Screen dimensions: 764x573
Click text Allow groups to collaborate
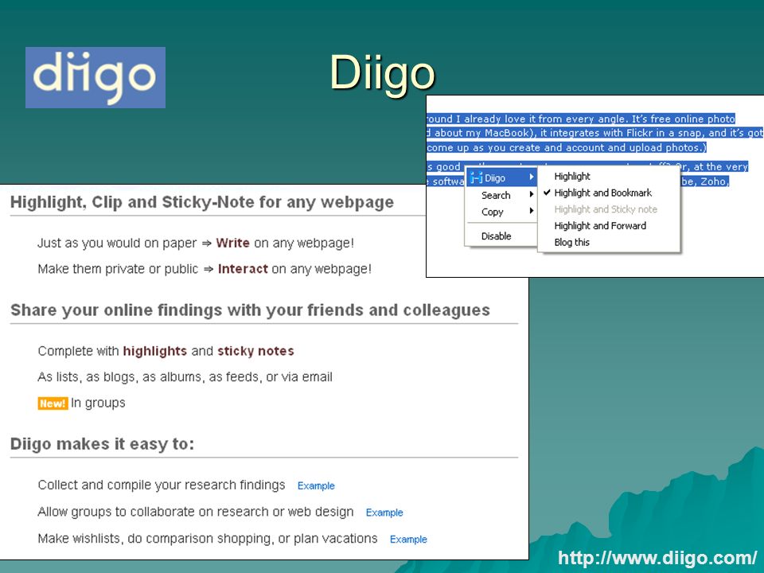[196, 512]
